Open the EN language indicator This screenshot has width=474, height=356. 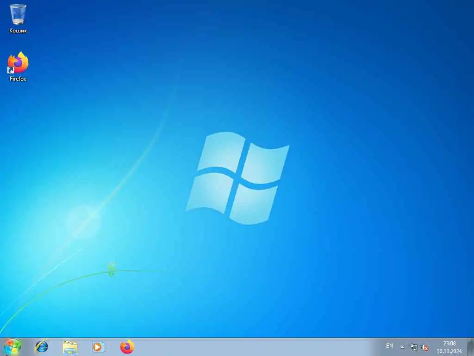pyautogui.click(x=389, y=346)
